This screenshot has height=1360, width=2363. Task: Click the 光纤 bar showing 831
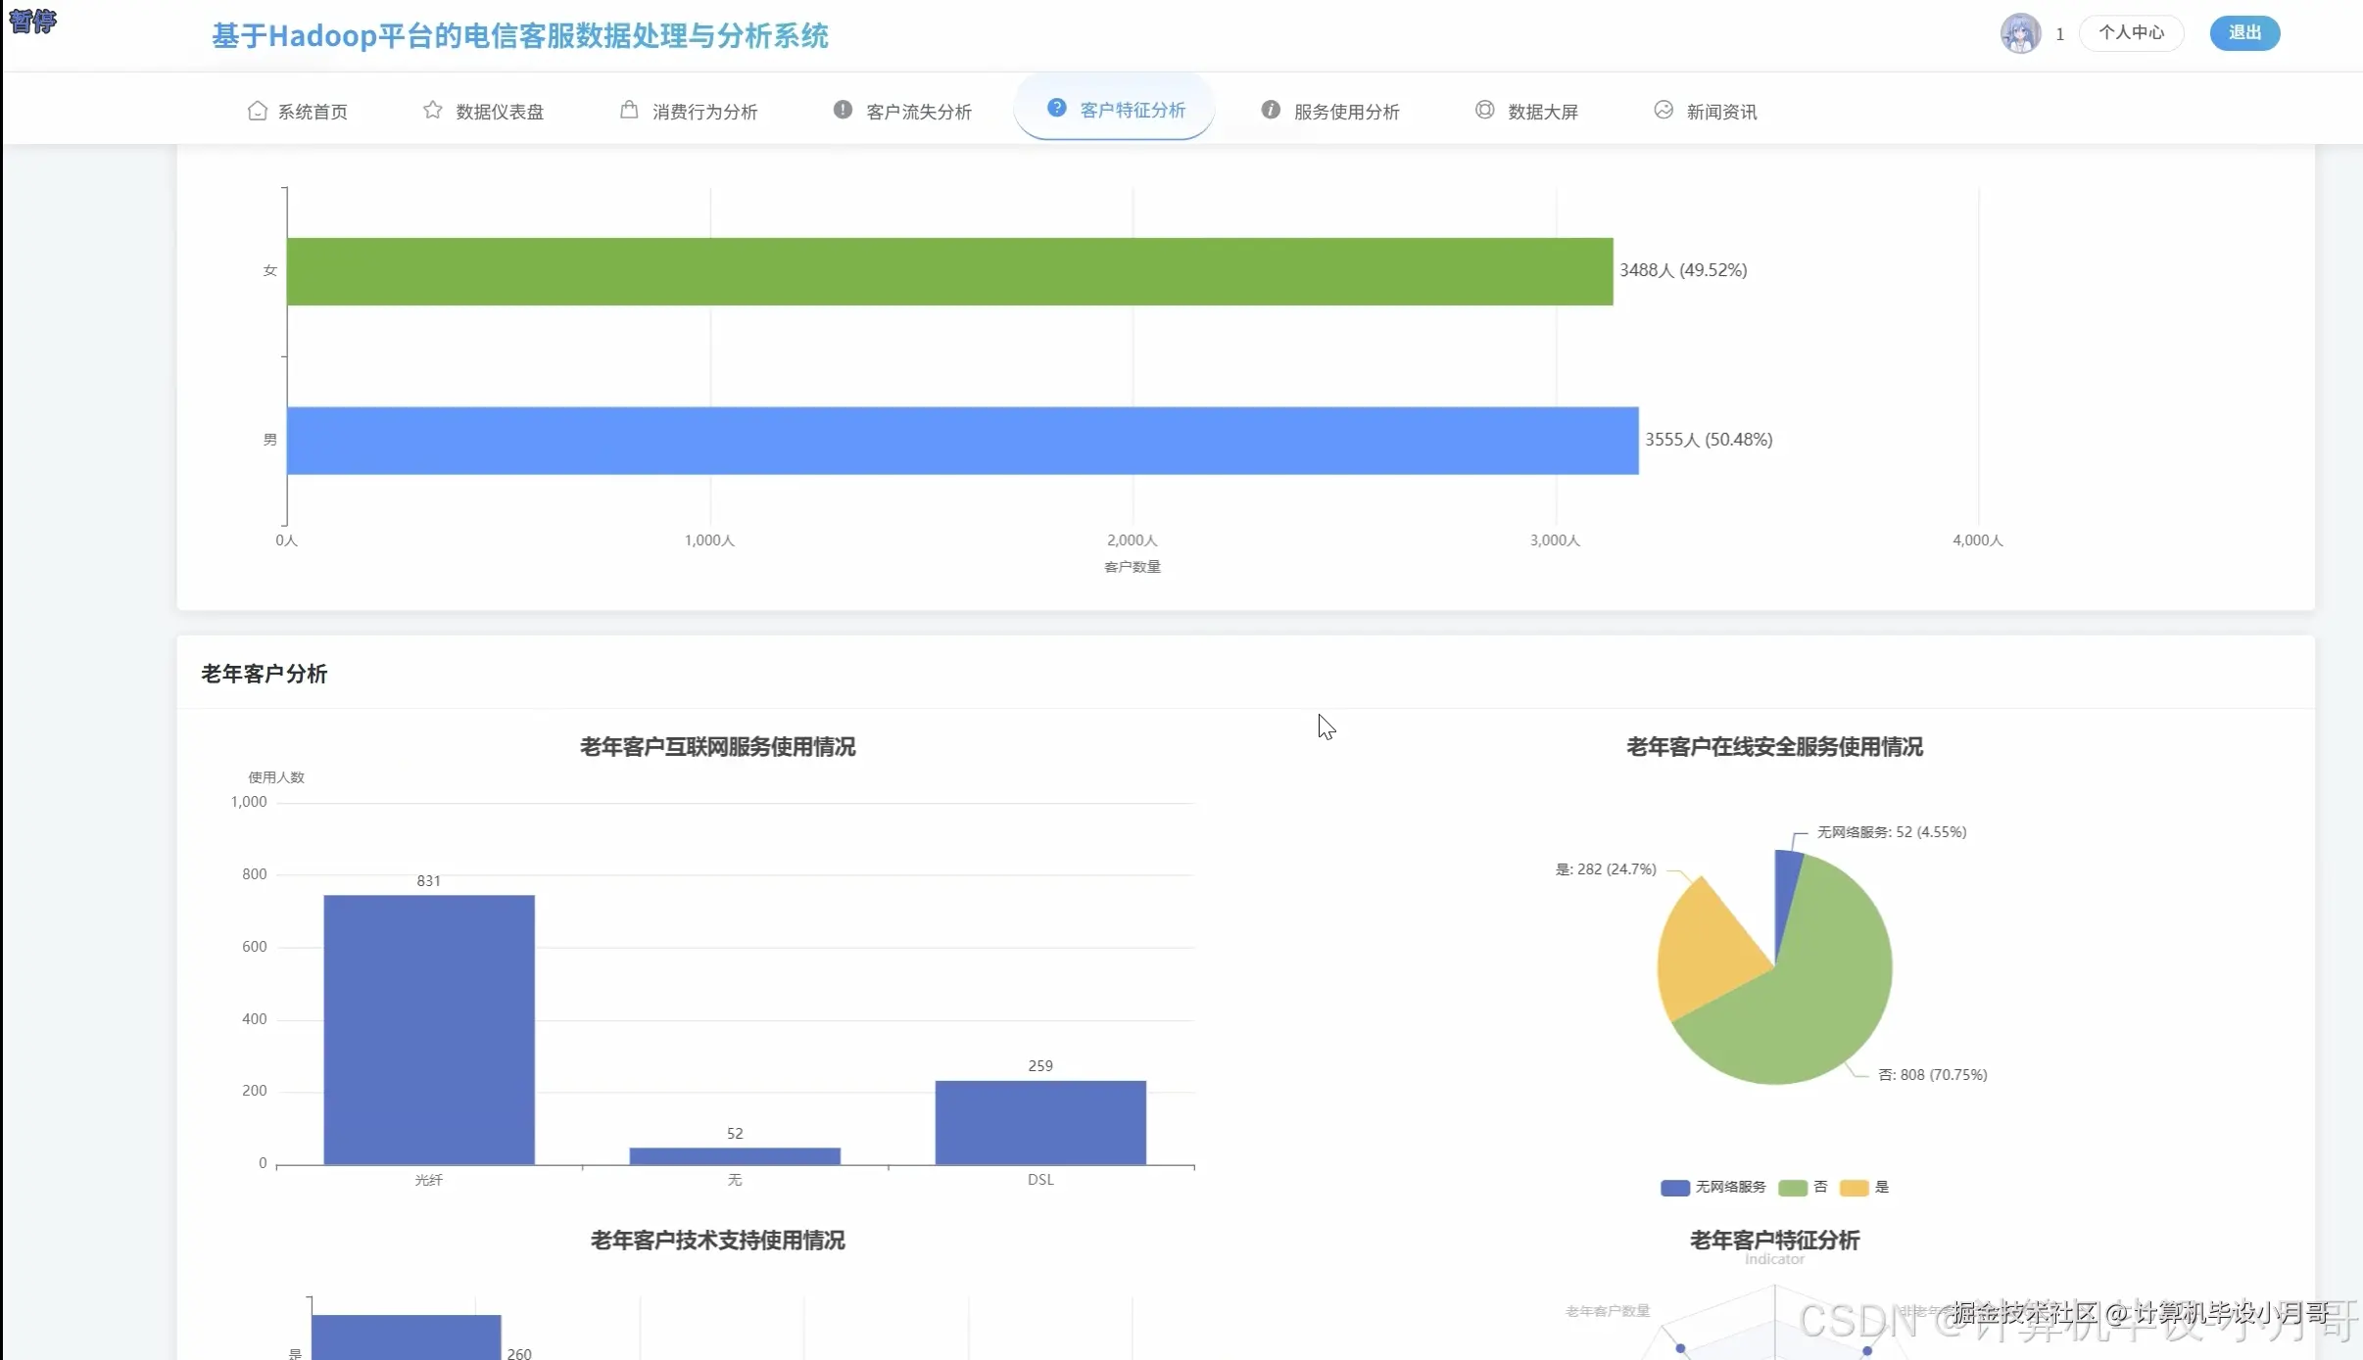coord(429,1028)
